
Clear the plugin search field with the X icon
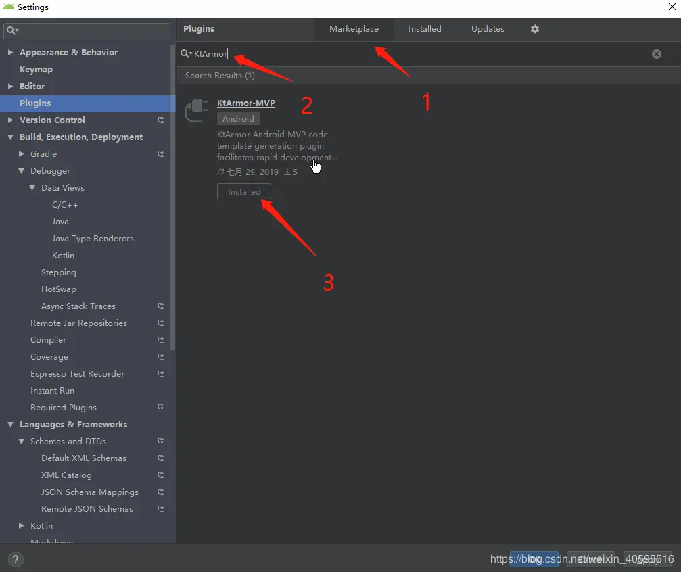click(x=656, y=54)
